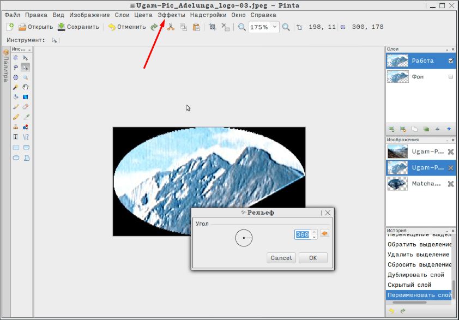Open the zoom percentage dropdown
This screenshot has height=320, width=459.
tap(274, 27)
